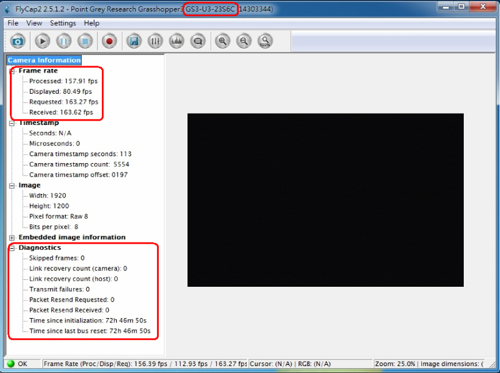Open the File menu
Image resolution: width=500 pixels, height=373 pixels.
[x=13, y=23]
